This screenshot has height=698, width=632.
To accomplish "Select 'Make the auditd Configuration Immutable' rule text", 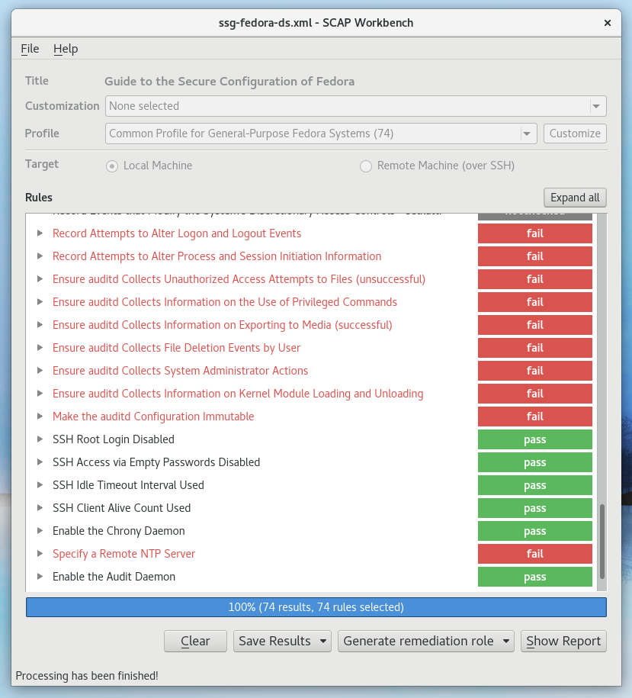I will (153, 417).
